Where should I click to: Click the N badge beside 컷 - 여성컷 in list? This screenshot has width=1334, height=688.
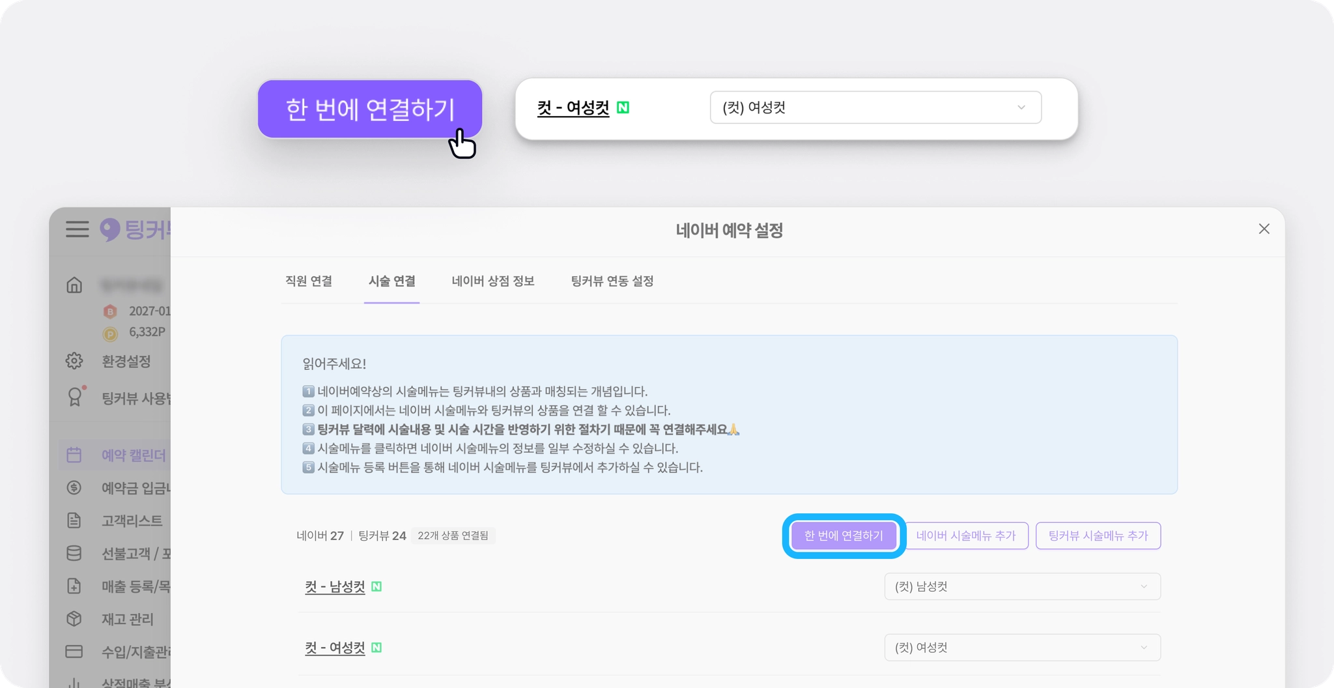376,648
